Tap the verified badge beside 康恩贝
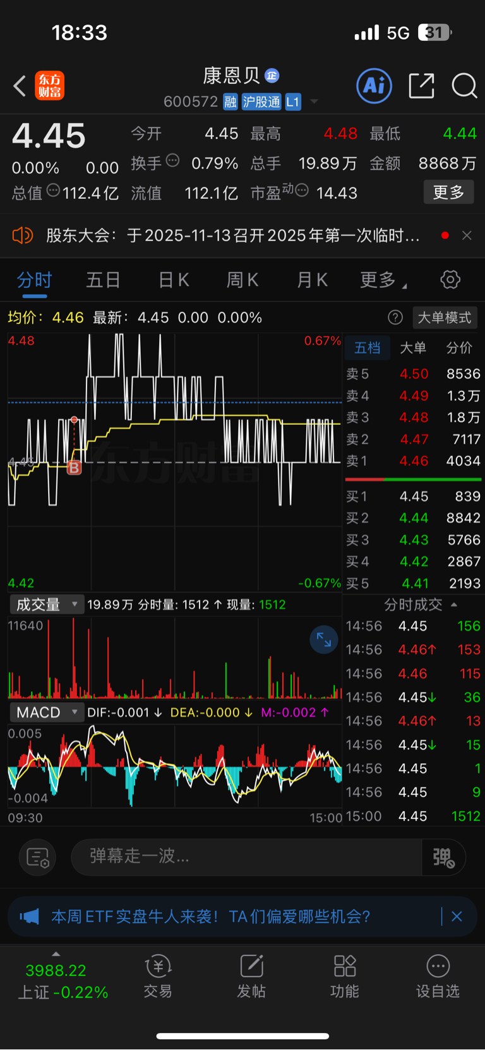This screenshot has height=1050, width=485. (x=272, y=76)
